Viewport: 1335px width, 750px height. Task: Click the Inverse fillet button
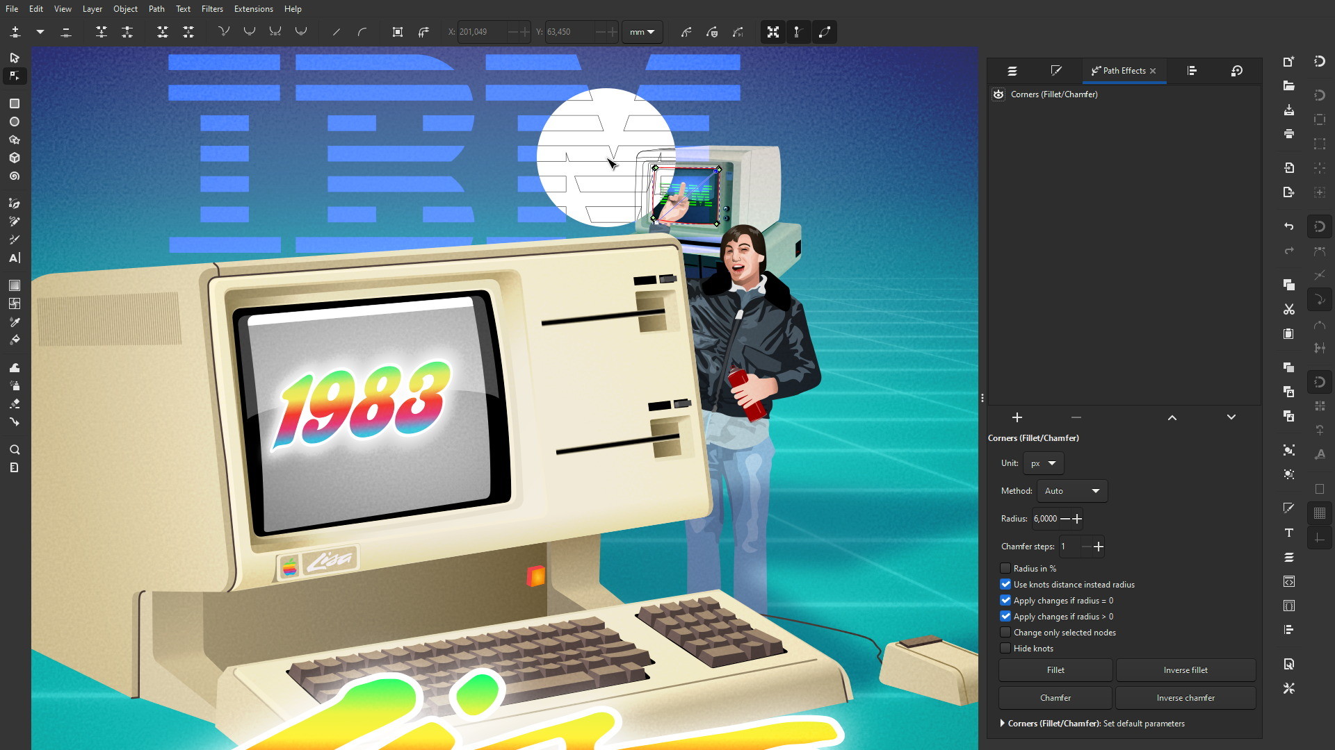click(x=1185, y=670)
